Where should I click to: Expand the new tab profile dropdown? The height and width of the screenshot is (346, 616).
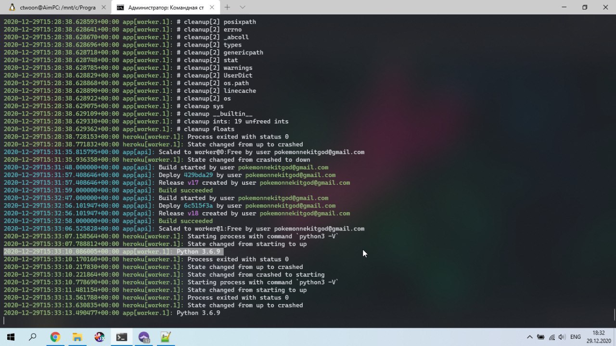click(x=243, y=7)
